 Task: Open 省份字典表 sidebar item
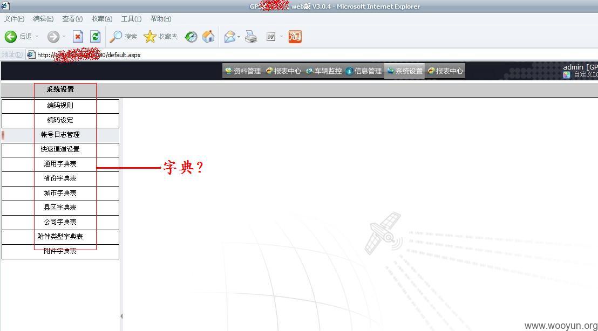[60, 178]
